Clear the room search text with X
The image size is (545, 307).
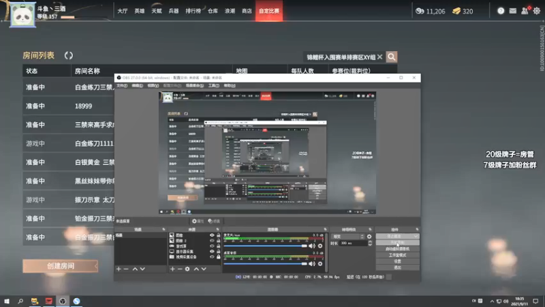380,57
